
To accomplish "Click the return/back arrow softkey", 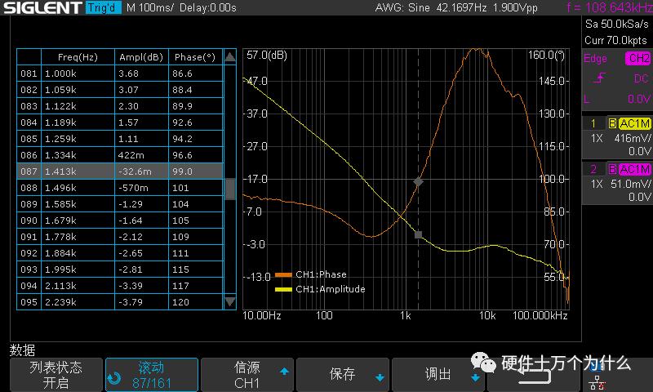I will [535, 375].
